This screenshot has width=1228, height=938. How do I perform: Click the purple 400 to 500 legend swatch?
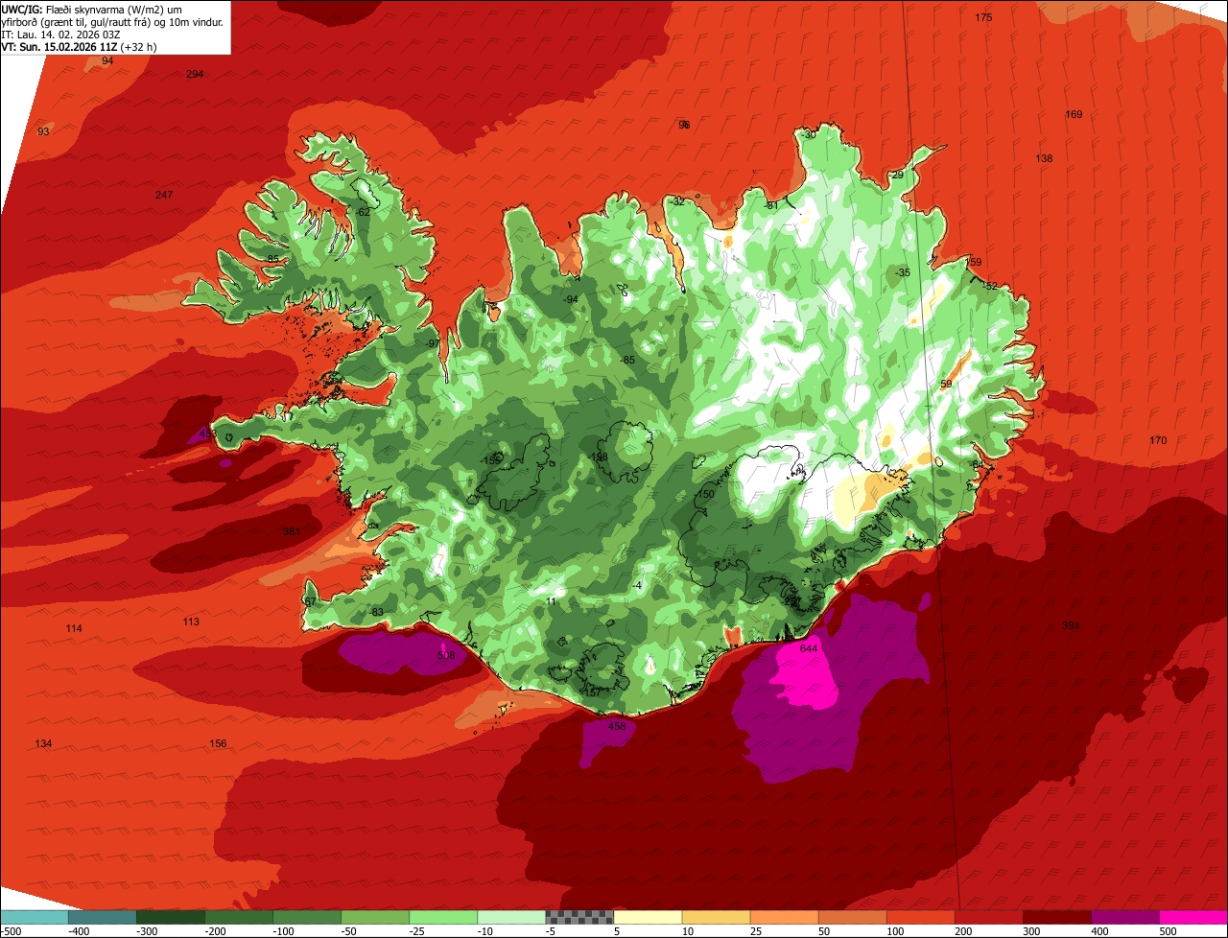click(1124, 917)
